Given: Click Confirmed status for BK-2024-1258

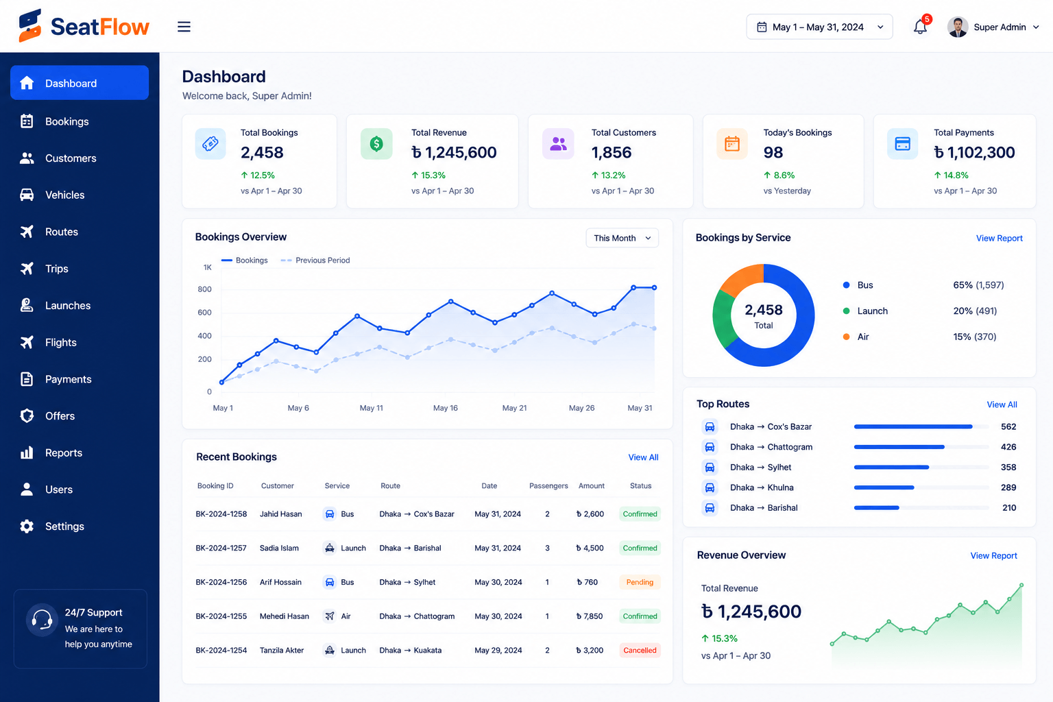Looking at the screenshot, I should 640,514.
